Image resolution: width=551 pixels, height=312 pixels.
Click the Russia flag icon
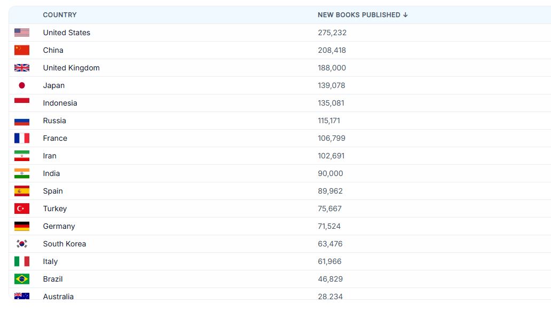pyautogui.click(x=22, y=121)
